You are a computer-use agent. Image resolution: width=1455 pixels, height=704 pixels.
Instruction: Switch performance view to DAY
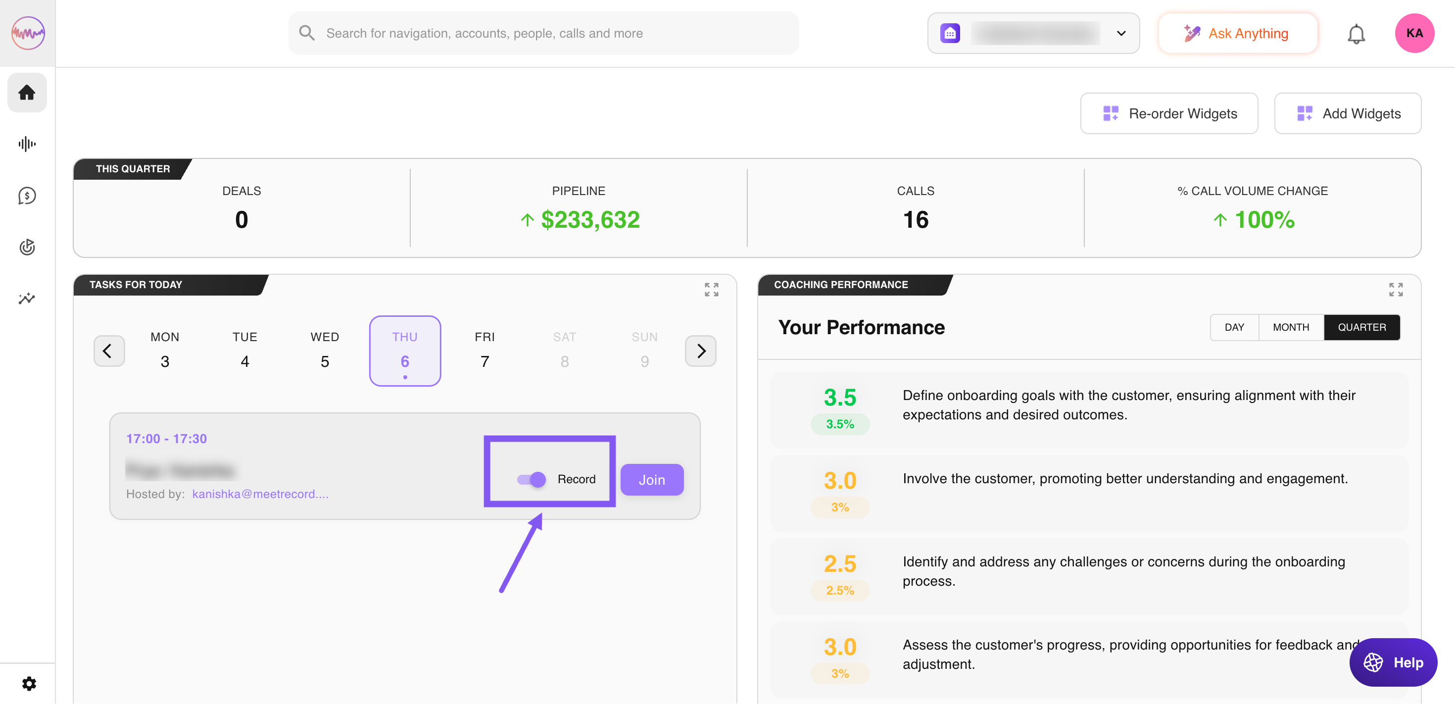1234,327
